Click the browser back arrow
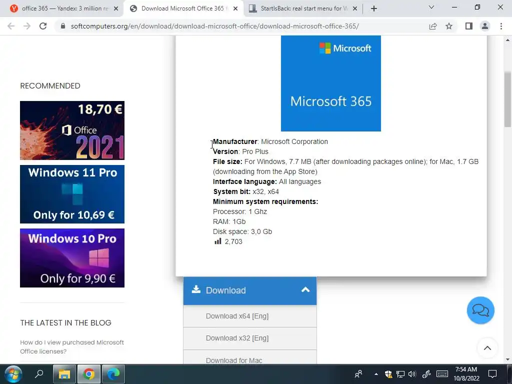The height and width of the screenshot is (384, 512). click(x=11, y=26)
